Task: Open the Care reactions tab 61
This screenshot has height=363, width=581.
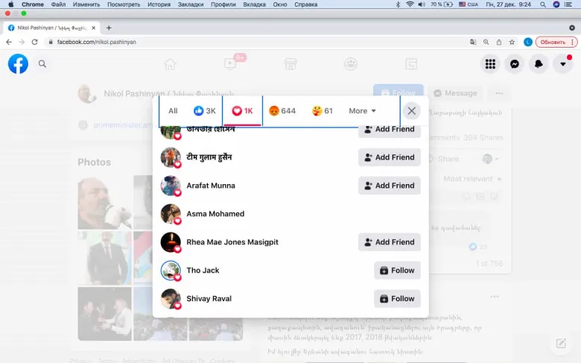Action: (x=323, y=111)
